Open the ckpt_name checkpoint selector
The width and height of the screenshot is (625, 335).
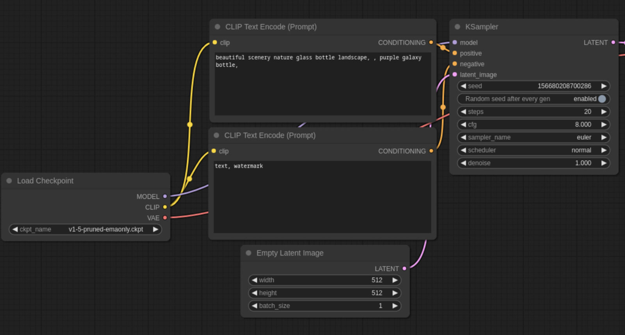[x=85, y=229]
